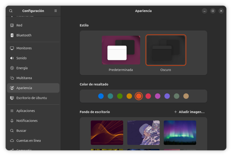Open Monitores label
The height and width of the screenshot is (156, 232).
tap(24, 48)
